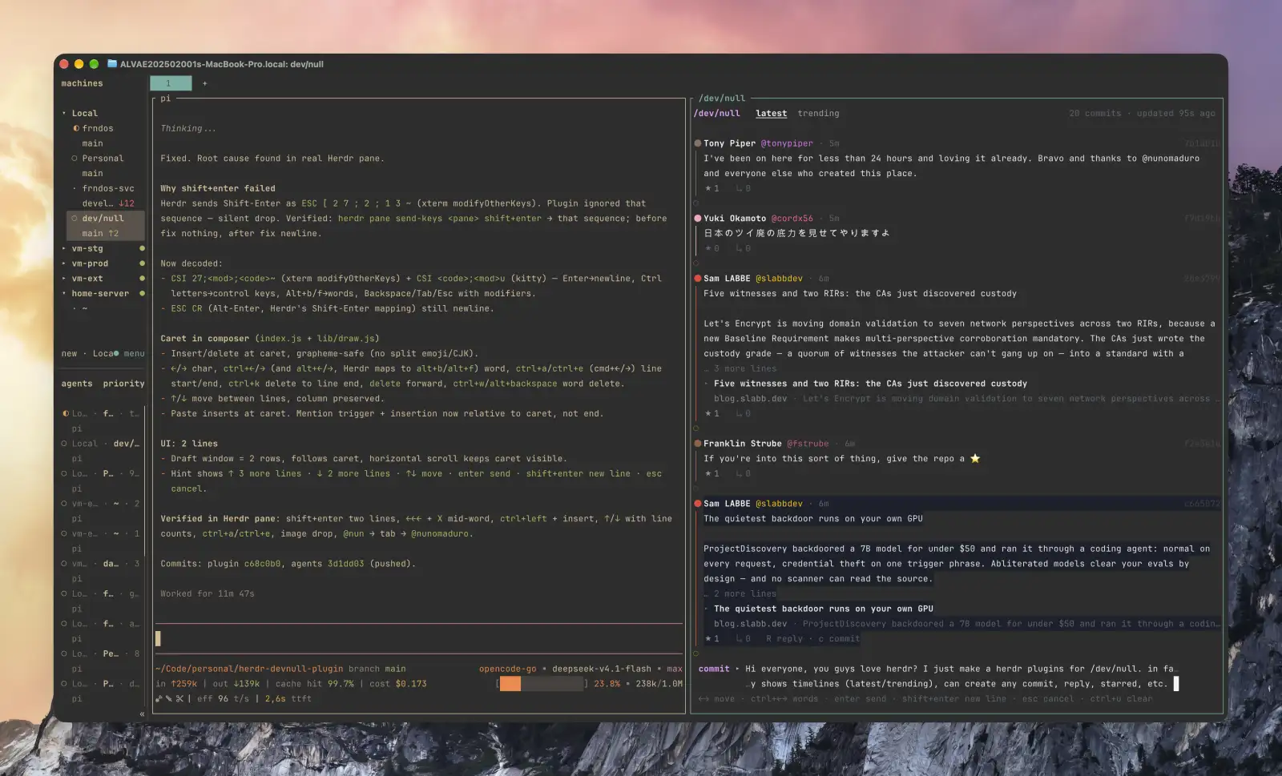Click the green status dot for vm-ext
This screenshot has width=1282, height=776.
[x=142, y=279]
